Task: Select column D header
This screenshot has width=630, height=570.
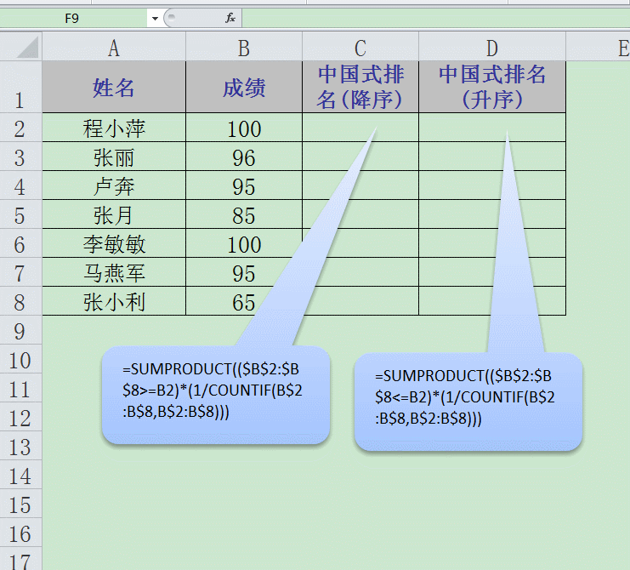Action: click(x=492, y=47)
